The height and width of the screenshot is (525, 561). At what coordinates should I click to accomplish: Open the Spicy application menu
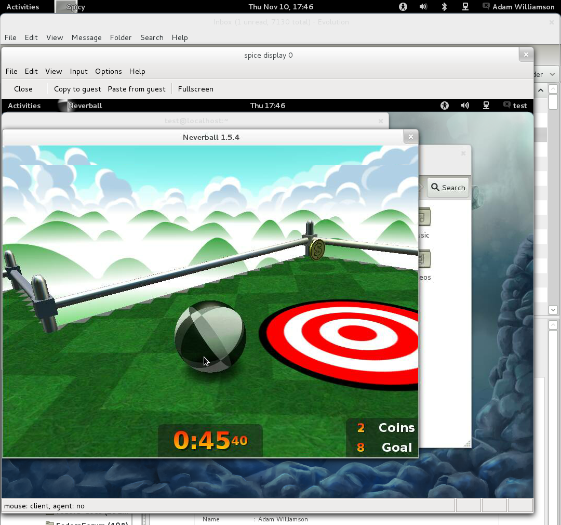pos(71,7)
